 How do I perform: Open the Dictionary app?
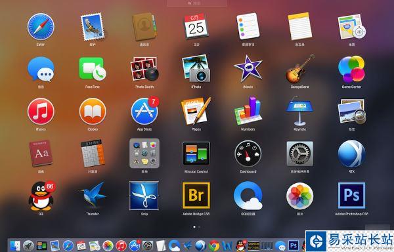41,154
